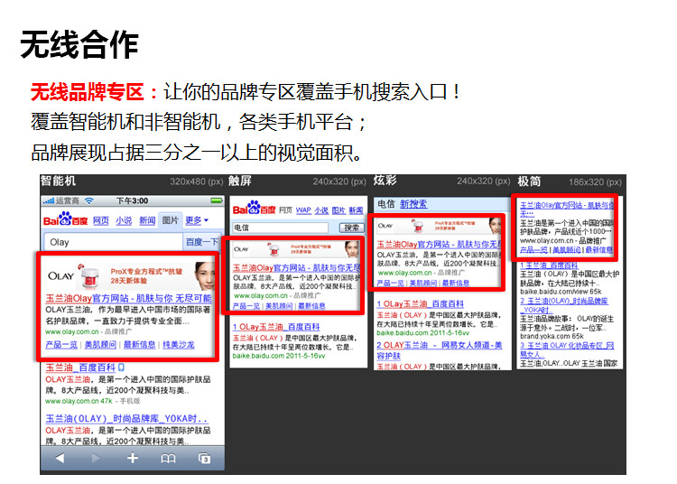Tap the plus icon in 智能机 browser toolbar
Viewport: 677px width, 484px height.
[133, 458]
